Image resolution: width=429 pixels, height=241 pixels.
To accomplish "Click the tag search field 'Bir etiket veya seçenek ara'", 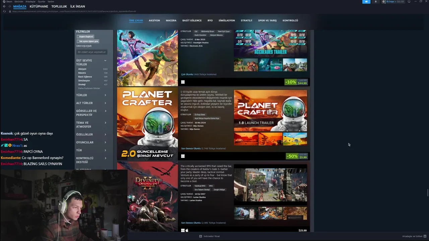I will pos(91,52).
